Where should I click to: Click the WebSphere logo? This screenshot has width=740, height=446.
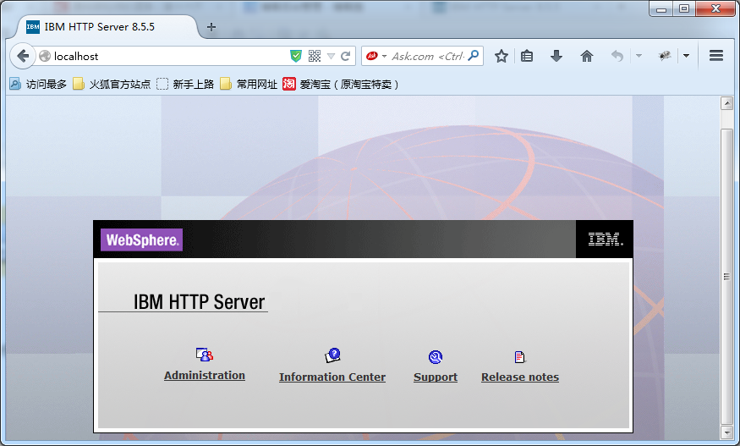pyautogui.click(x=141, y=240)
